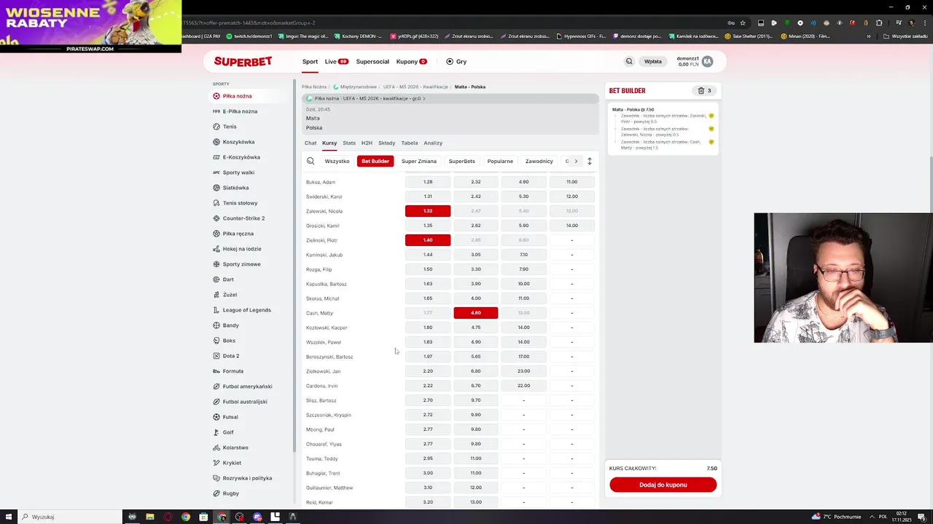933x524 pixels.
Task: Filter markets by Popularne
Action: tap(501, 161)
